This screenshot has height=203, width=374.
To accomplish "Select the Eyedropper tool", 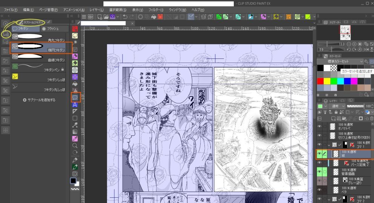I will click(75, 138).
